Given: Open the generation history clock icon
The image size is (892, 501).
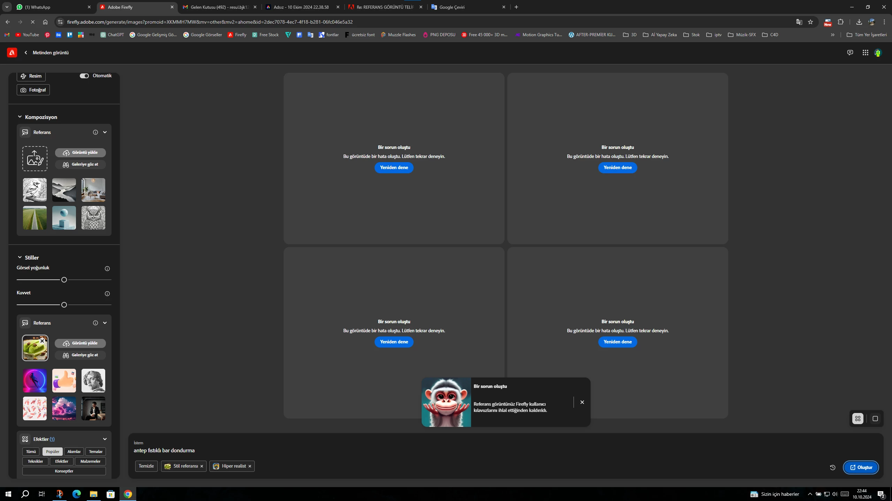Looking at the screenshot, I should tap(832, 467).
